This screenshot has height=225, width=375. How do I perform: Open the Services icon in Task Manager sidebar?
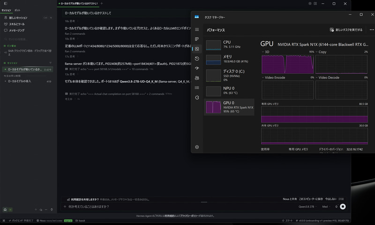[x=197, y=98]
